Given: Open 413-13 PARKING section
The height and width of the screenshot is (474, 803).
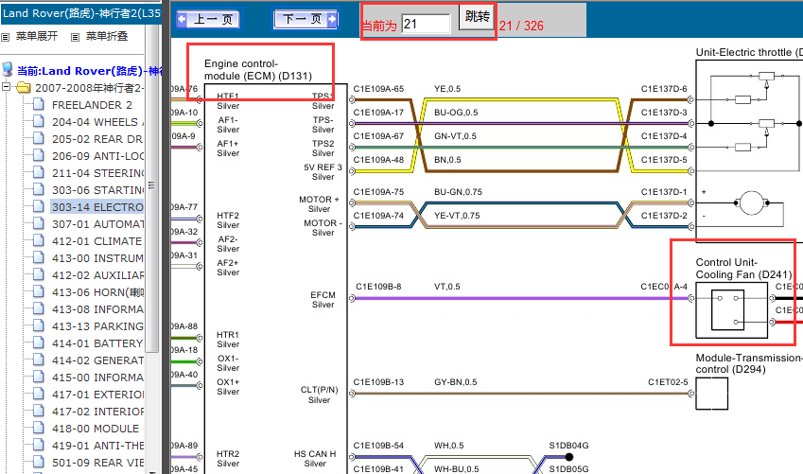Looking at the screenshot, I should click(97, 325).
